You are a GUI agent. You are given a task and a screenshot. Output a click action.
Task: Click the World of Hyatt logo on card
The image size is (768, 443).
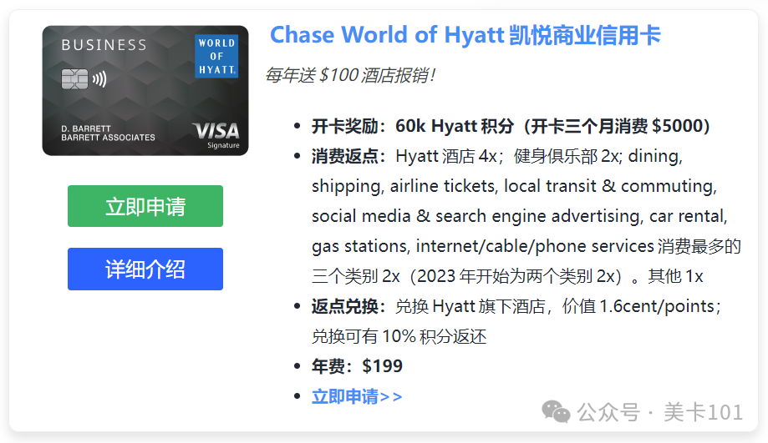pos(216,56)
